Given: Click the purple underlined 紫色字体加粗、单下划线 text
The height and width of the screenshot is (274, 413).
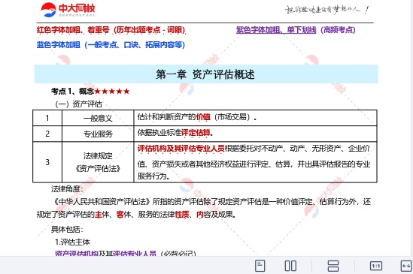Looking at the screenshot, I should pyautogui.click(x=276, y=30).
